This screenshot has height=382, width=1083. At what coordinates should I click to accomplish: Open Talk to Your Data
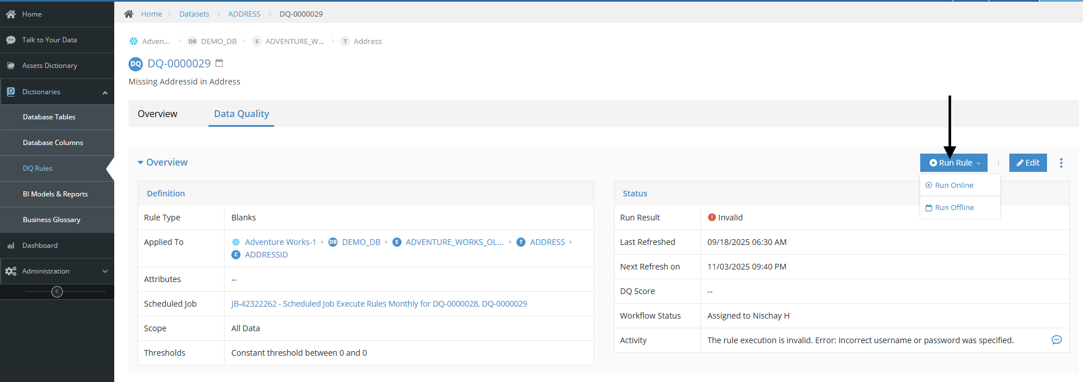57,40
